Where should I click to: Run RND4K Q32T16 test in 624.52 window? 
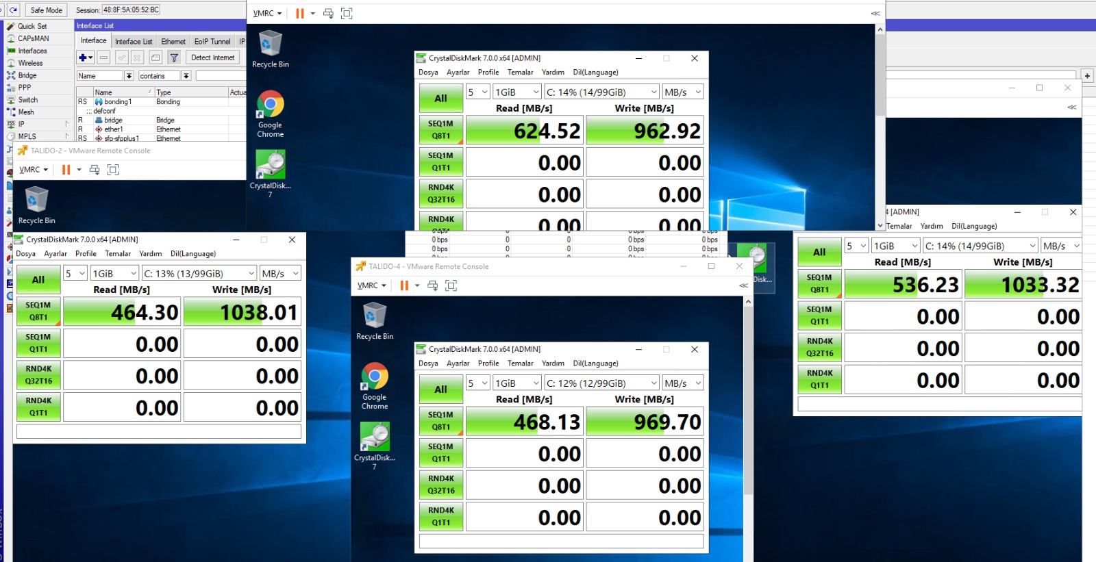pos(441,194)
